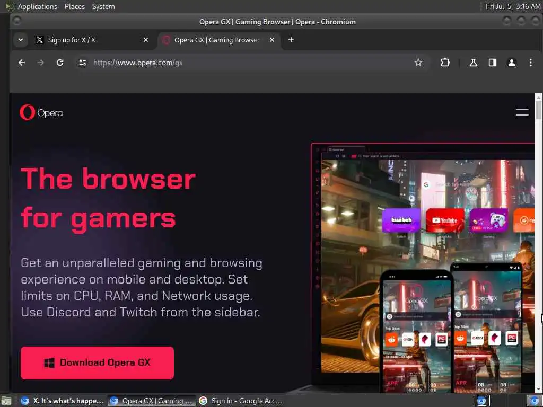Open Chrome Labs flask icon
Image resolution: width=543 pixels, height=407 pixels.
pyautogui.click(x=473, y=63)
